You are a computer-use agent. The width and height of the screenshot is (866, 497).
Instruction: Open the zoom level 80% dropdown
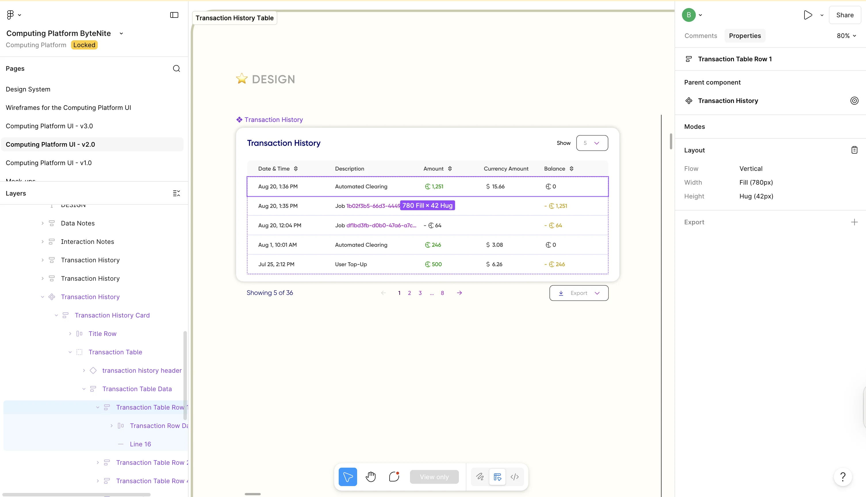point(846,36)
